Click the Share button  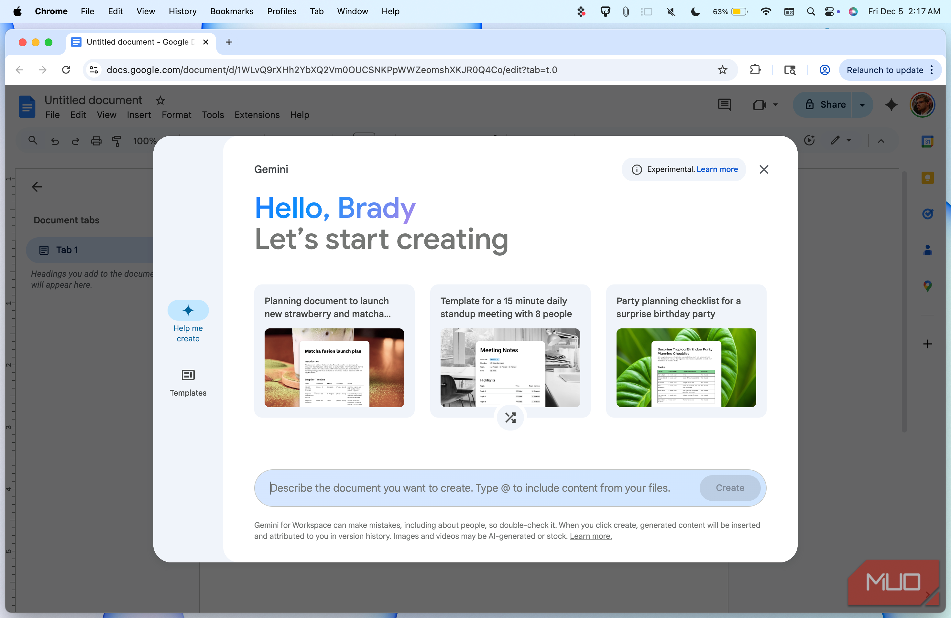822,105
